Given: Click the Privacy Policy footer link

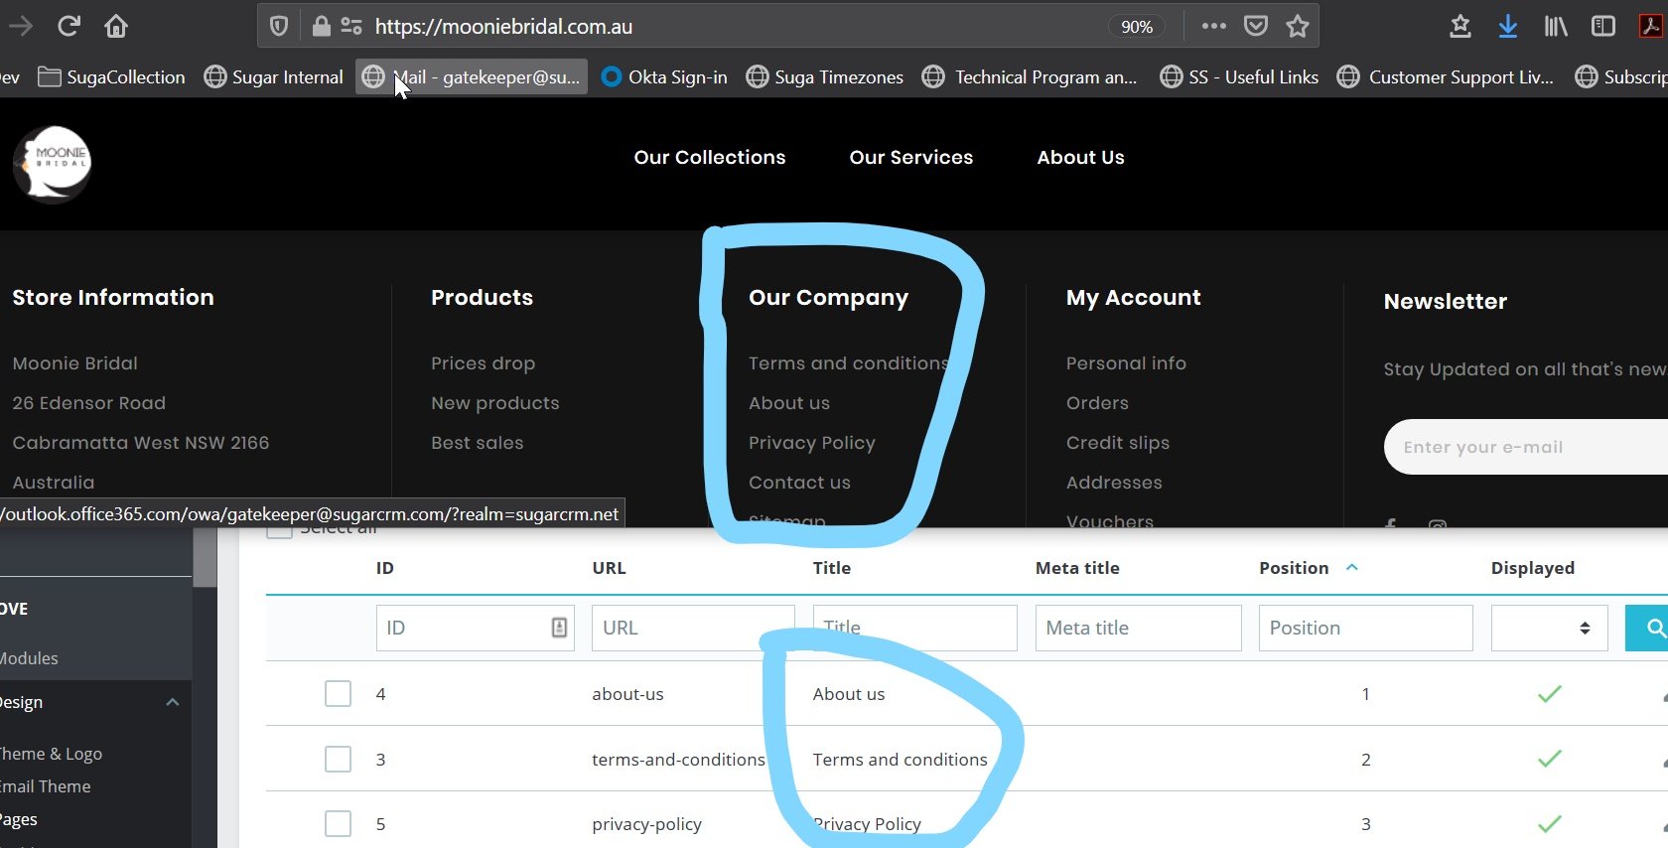Looking at the screenshot, I should coord(811,443).
